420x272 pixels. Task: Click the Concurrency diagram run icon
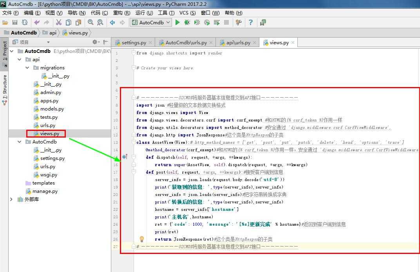[x=217, y=22]
